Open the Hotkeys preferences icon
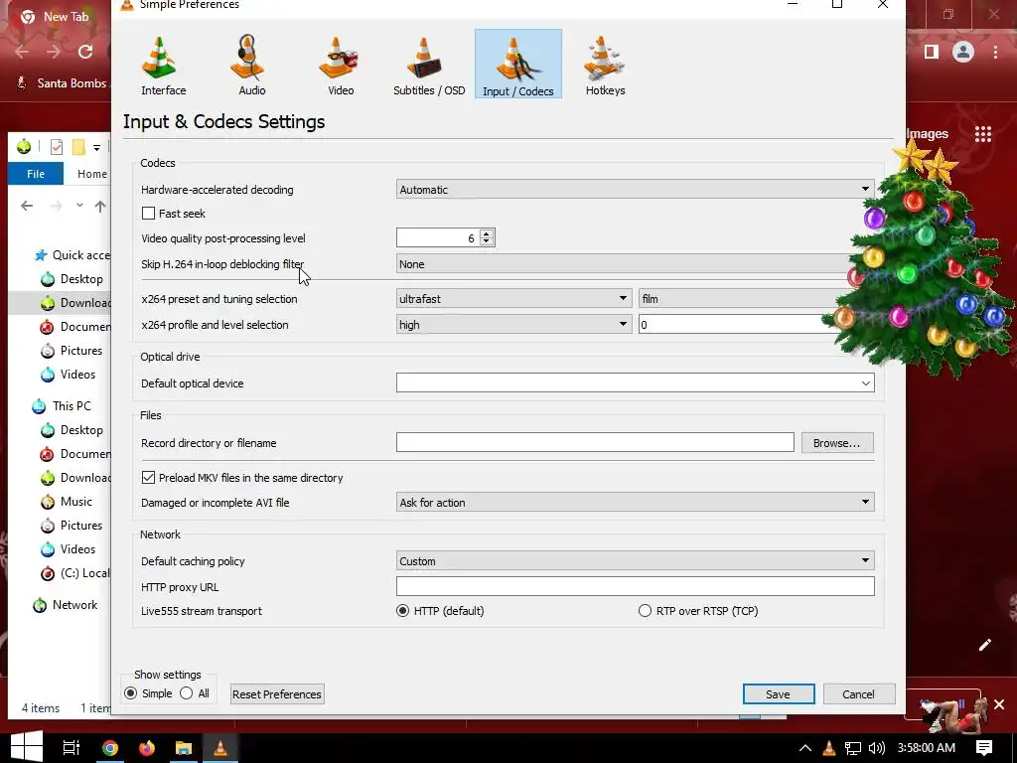This screenshot has width=1017, height=763. pyautogui.click(x=605, y=65)
